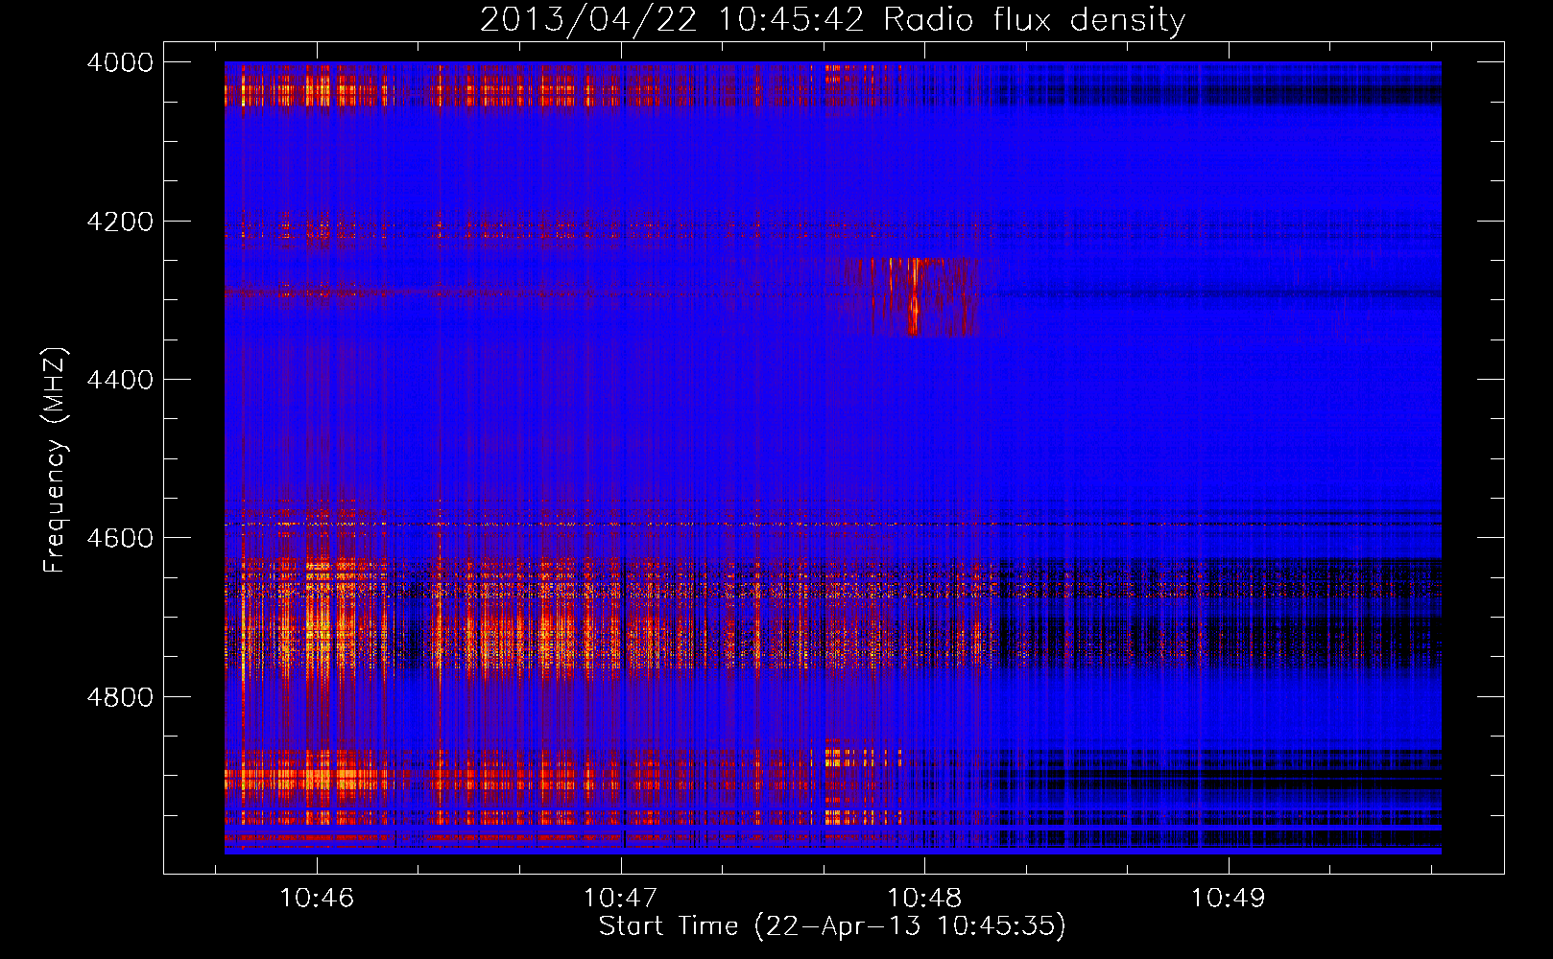The width and height of the screenshot is (1553, 959).
Task: Click the bright burst near 4300 MHz before 10:48
Action: [914, 296]
